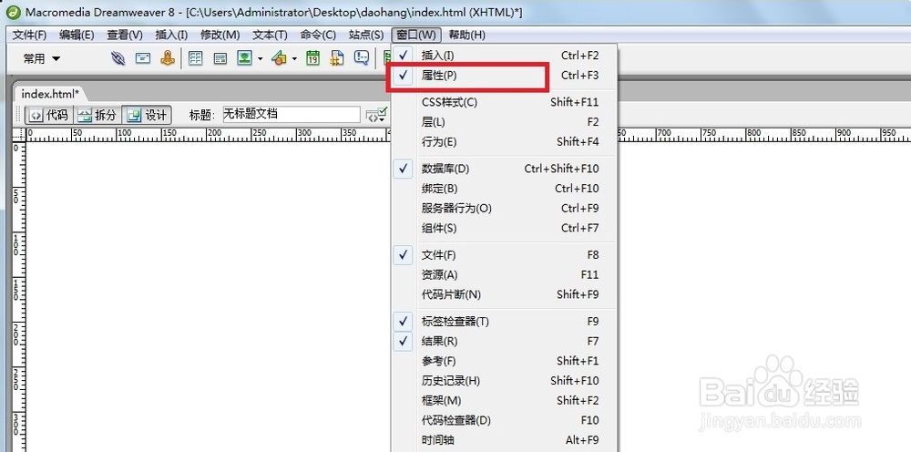Uncheck 插入(I) panel in Window menu
The width and height of the screenshot is (911, 452).
point(505,56)
